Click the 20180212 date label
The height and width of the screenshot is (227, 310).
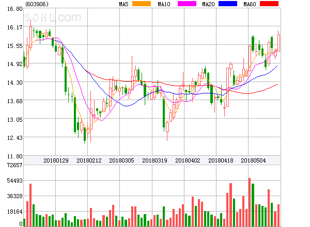pyautogui.click(x=89, y=160)
